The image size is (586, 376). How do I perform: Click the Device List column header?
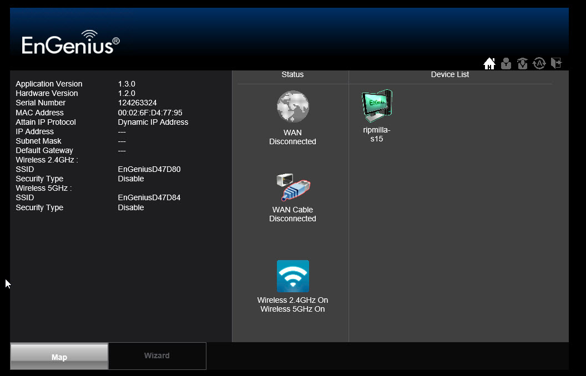tap(450, 74)
